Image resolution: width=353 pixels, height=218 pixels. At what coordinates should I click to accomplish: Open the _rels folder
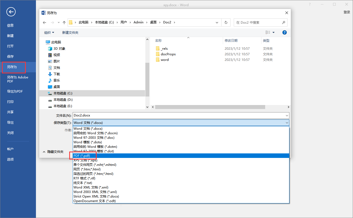(164, 49)
